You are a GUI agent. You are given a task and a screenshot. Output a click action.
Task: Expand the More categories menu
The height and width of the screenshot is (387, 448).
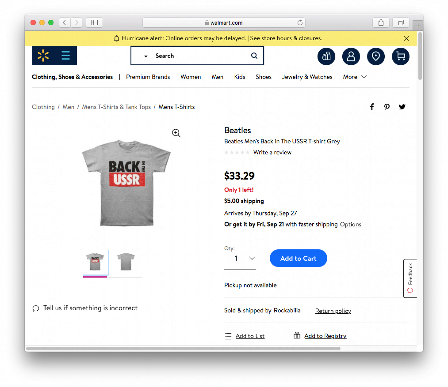(355, 77)
